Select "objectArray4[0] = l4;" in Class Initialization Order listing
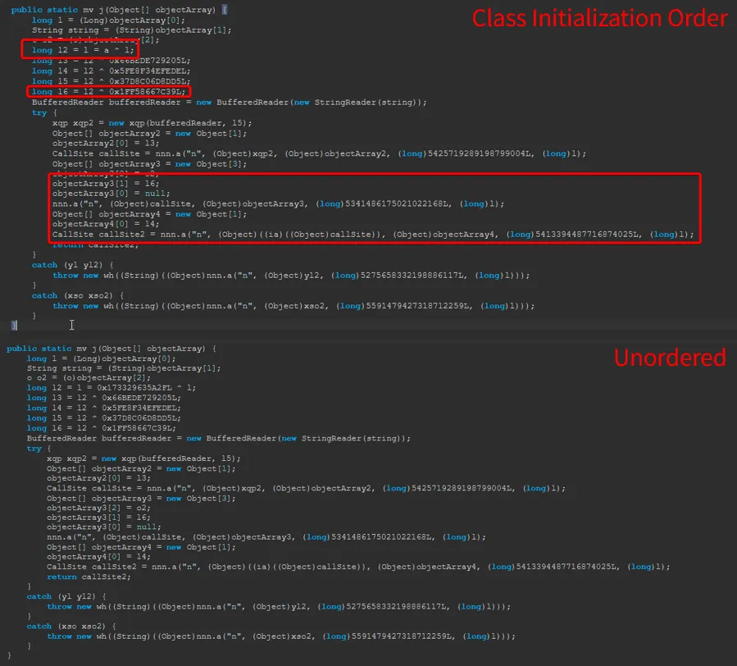The height and width of the screenshot is (666, 737). click(106, 224)
